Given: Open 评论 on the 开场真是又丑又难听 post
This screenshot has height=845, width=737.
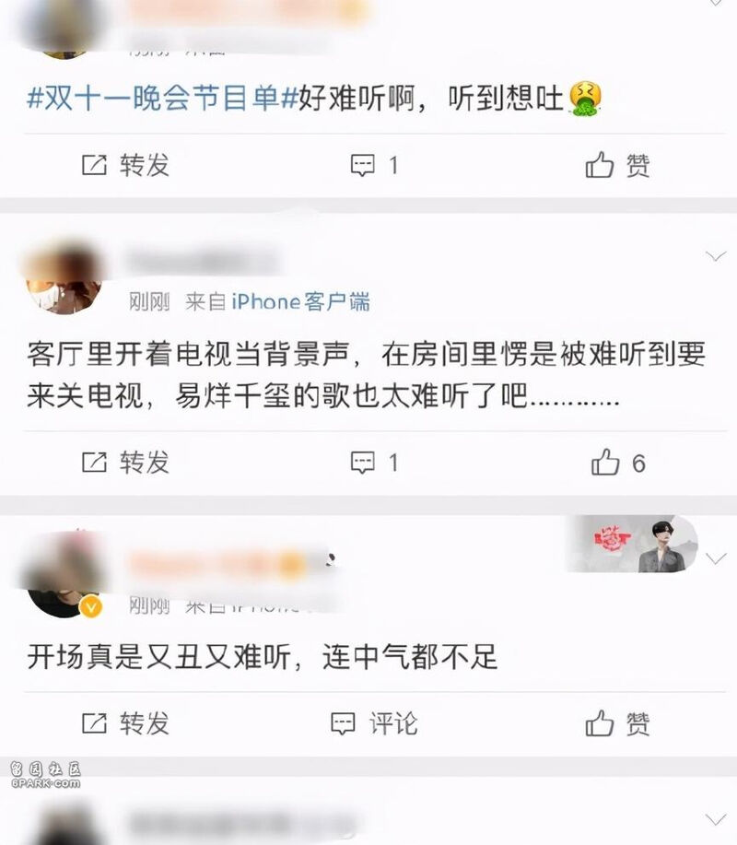Looking at the screenshot, I should [374, 723].
